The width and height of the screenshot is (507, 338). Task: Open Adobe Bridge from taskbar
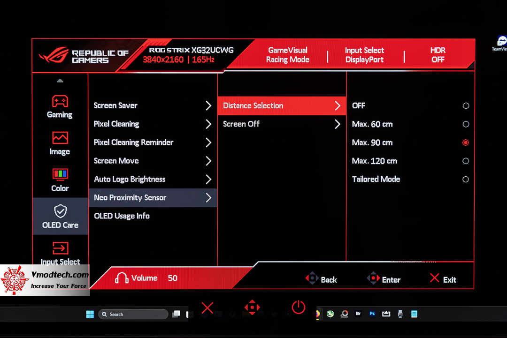click(x=358, y=314)
